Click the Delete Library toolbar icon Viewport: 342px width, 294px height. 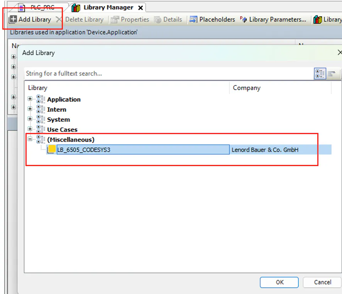click(59, 19)
